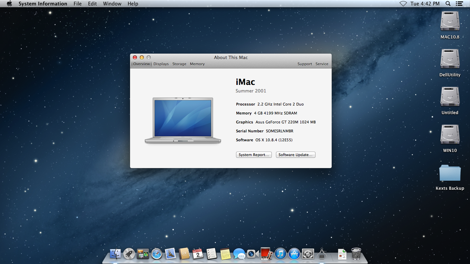Viewport: 470px width, 264px height.
Task: Click software version OS X 10.8.4 (12E55)
Action: pos(274,140)
